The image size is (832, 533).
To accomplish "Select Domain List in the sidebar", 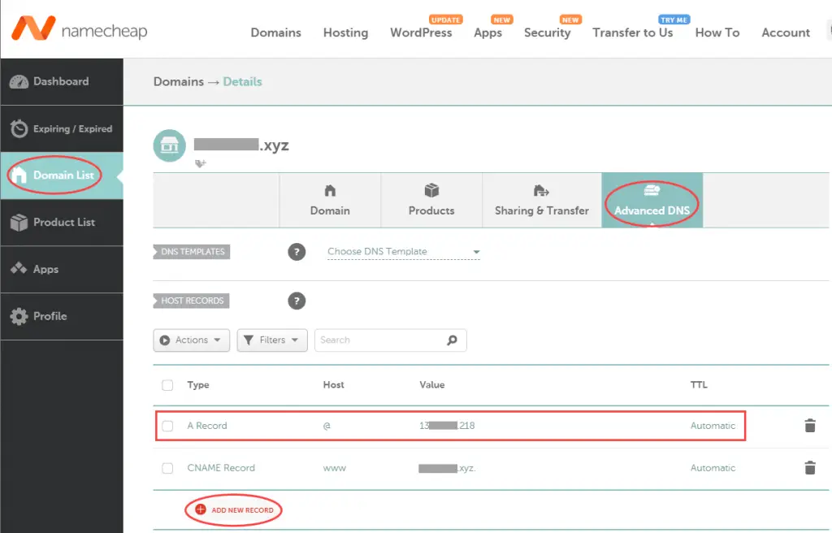I will 62,175.
